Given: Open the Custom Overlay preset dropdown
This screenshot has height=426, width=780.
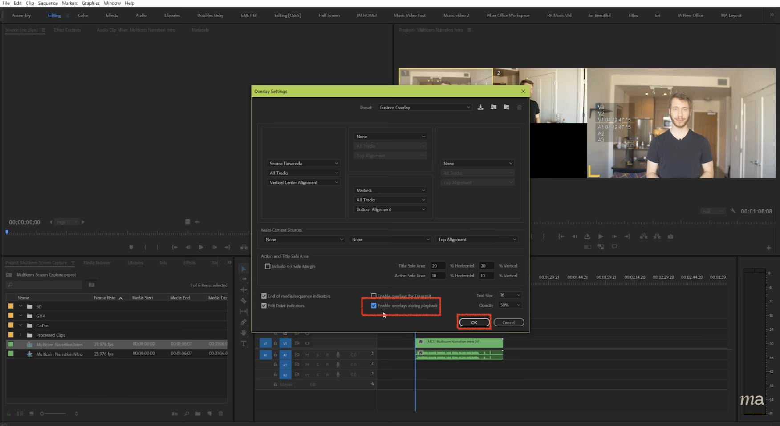Looking at the screenshot, I should pyautogui.click(x=424, y=107).
